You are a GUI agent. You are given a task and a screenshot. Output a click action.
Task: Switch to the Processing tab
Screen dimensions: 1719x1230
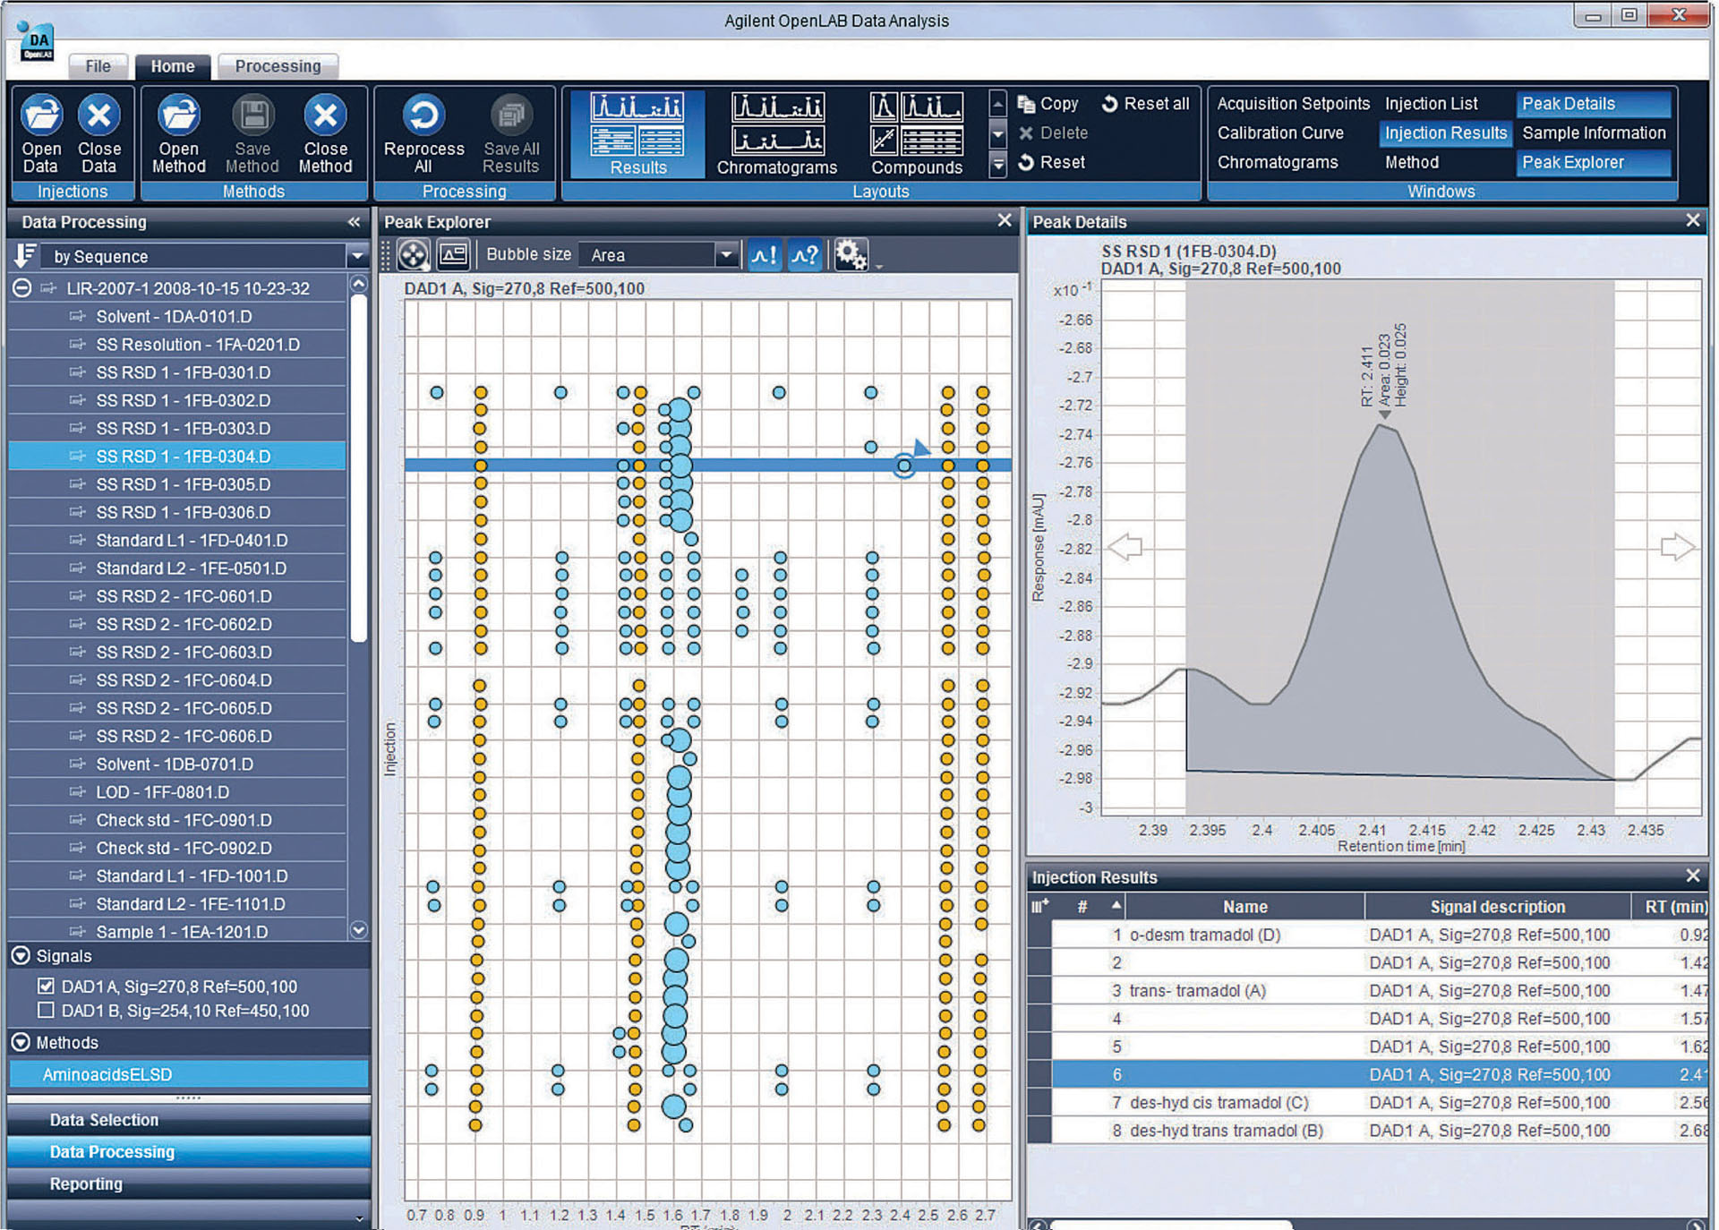coord(278,66)
